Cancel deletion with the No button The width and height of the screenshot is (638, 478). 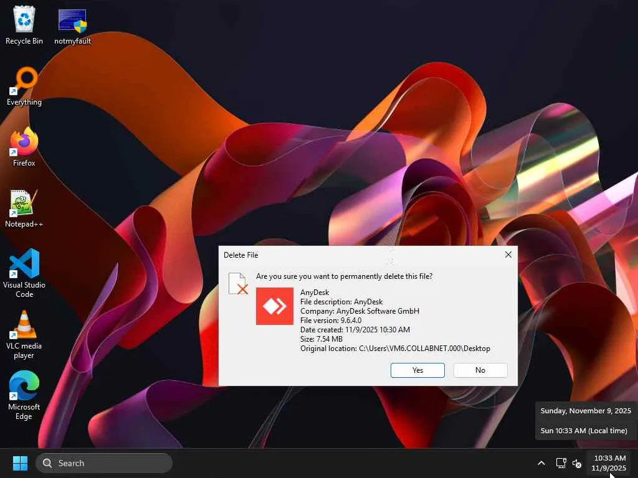(x=480, y=370)
